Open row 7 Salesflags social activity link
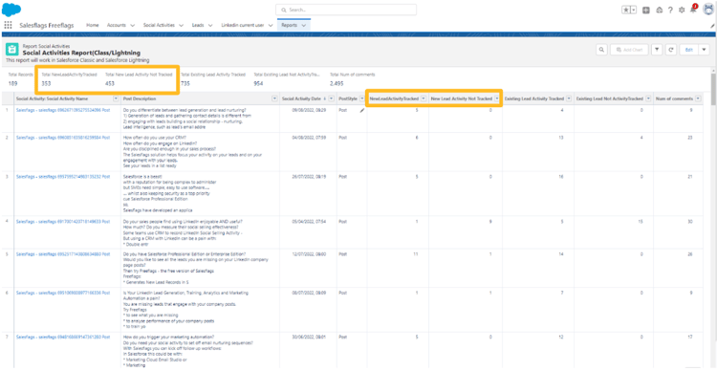 pyautogui.click(x=63, y=337)
